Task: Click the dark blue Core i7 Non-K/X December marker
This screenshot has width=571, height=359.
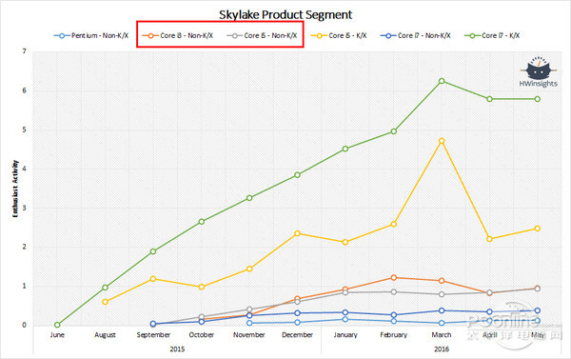Action: tap(298, 313)
